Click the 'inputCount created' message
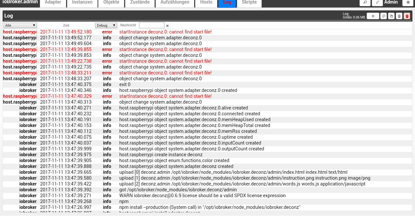This screenshot has width=415, height=216. click(x=190, y=143)
